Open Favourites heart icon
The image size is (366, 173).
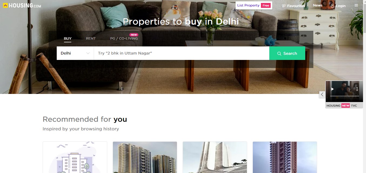coord(284,6)
